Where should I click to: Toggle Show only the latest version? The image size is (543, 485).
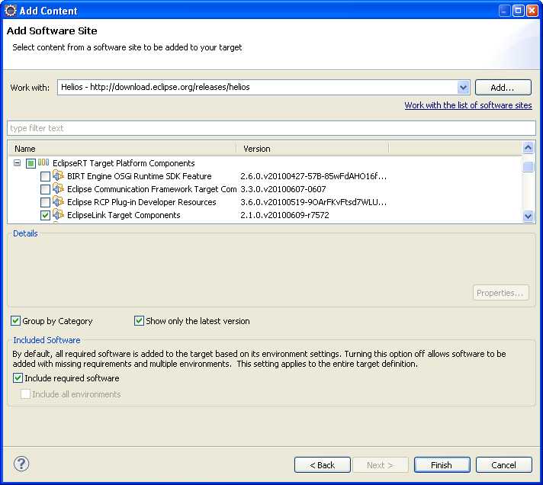click(x=139, y=320)
